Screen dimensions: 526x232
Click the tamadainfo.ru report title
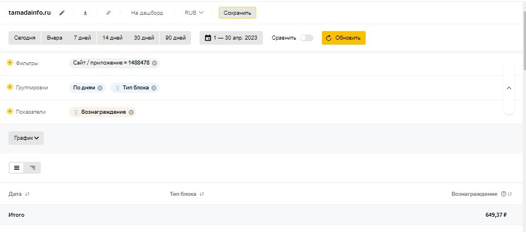(x=29, y=12)
